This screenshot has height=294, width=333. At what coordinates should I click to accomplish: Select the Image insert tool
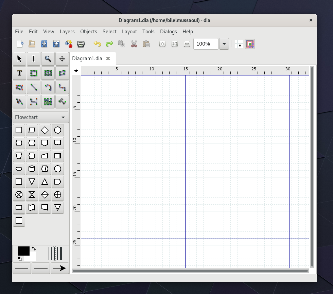[48, 102]
